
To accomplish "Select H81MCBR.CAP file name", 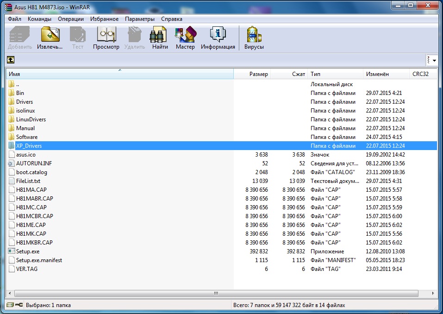I will coord(34,216).
